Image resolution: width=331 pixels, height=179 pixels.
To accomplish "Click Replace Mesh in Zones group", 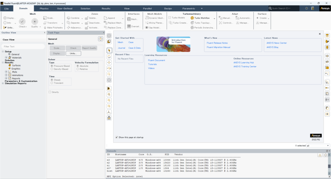I will click(x=113, y=23).
